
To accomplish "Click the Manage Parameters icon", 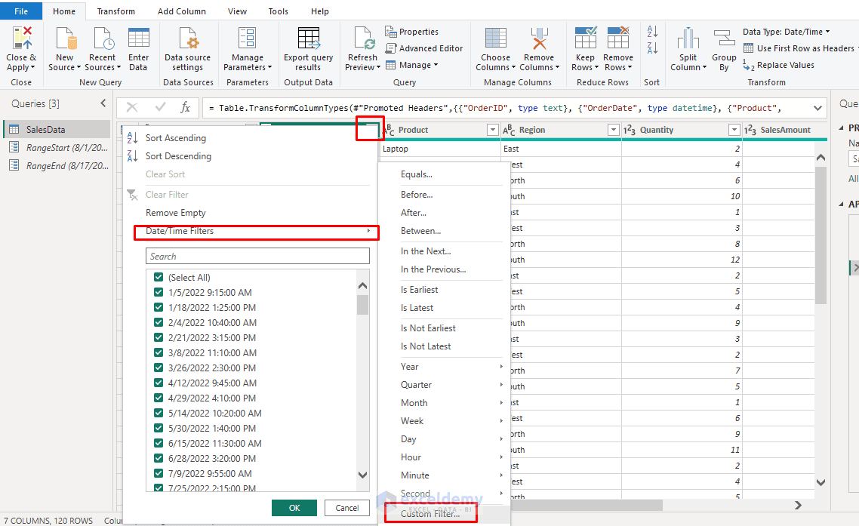I will 247,38.
